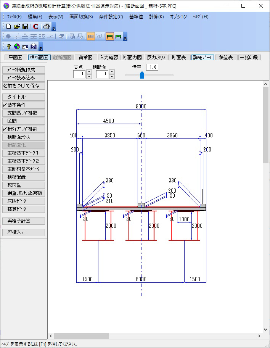
Task: Open the 条件設定(C) menu
Action: pyautogui.click(x=111, y=17)
